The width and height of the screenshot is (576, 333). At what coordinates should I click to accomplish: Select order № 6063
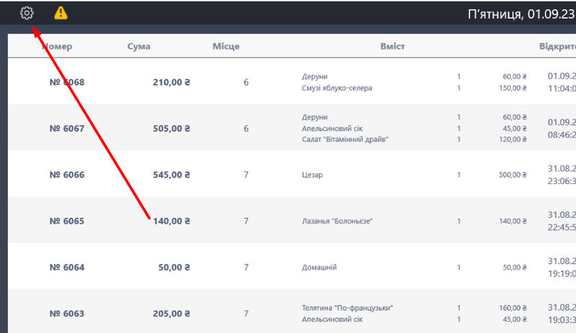click(66, 314)
